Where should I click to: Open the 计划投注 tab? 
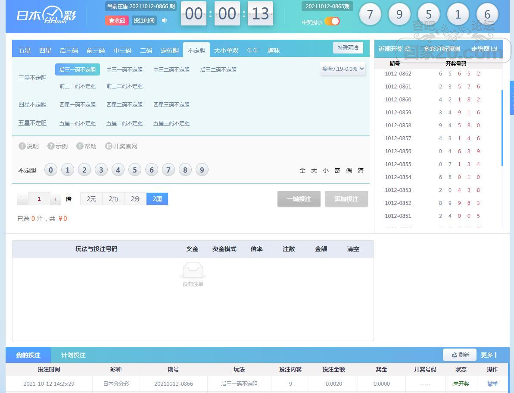coord(73,355)
